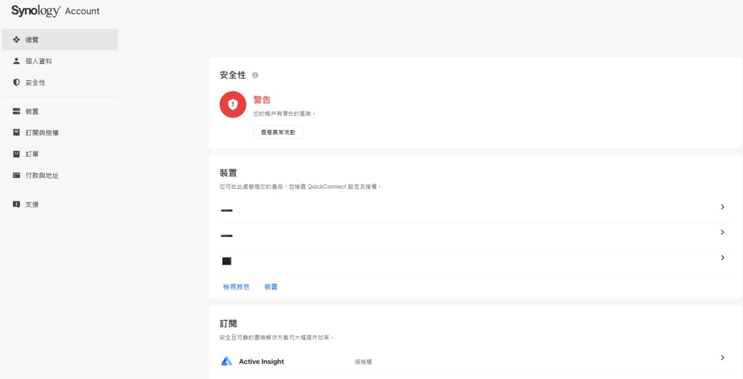Image resolution: width=743 pixels, height=379 pixels.
Task: Click the credit card icon for 付款與地址
Action: (17, 176)
